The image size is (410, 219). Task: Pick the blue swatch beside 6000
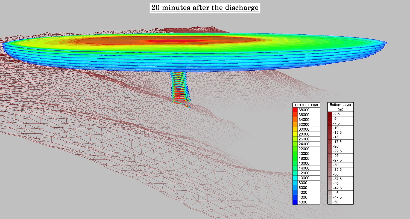click(295, 188)
